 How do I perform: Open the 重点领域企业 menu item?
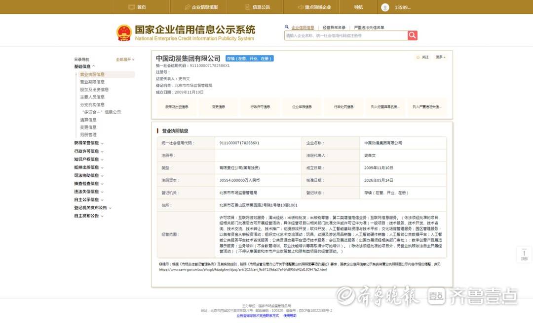[318, 7]
